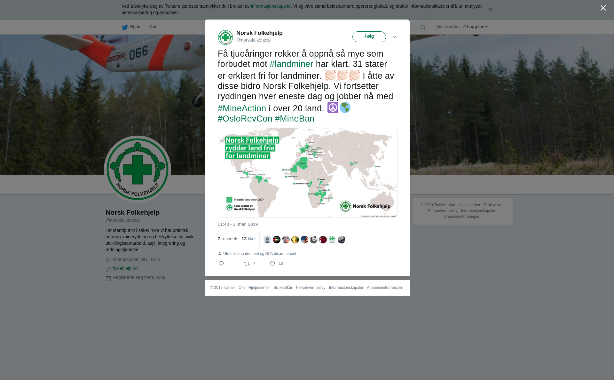Visit the folkehjelp.no website link

125,268
